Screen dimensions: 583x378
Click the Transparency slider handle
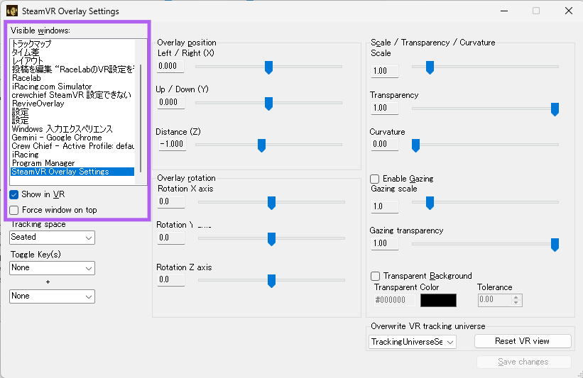coord(555,109)
